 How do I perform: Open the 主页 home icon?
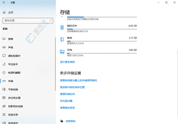[x=4, y=12]
